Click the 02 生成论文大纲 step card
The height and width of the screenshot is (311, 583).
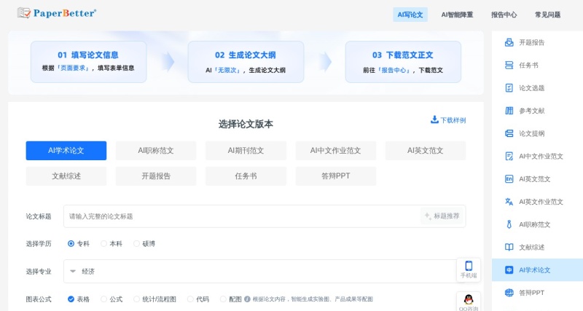coord(246,62)
